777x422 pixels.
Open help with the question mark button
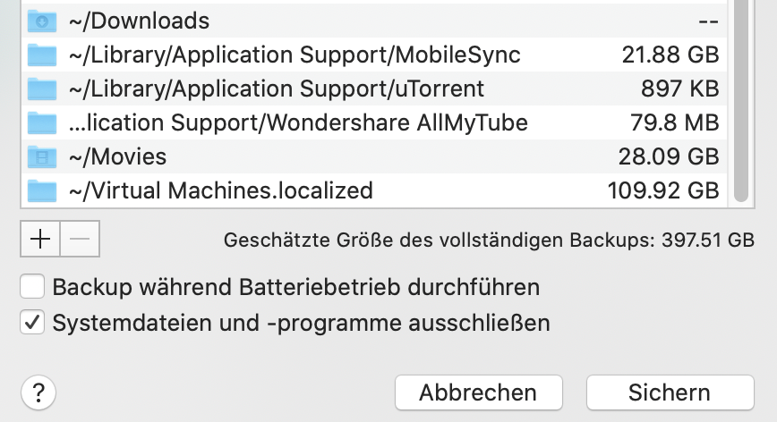pyautogui.click(x=39, y=392)
